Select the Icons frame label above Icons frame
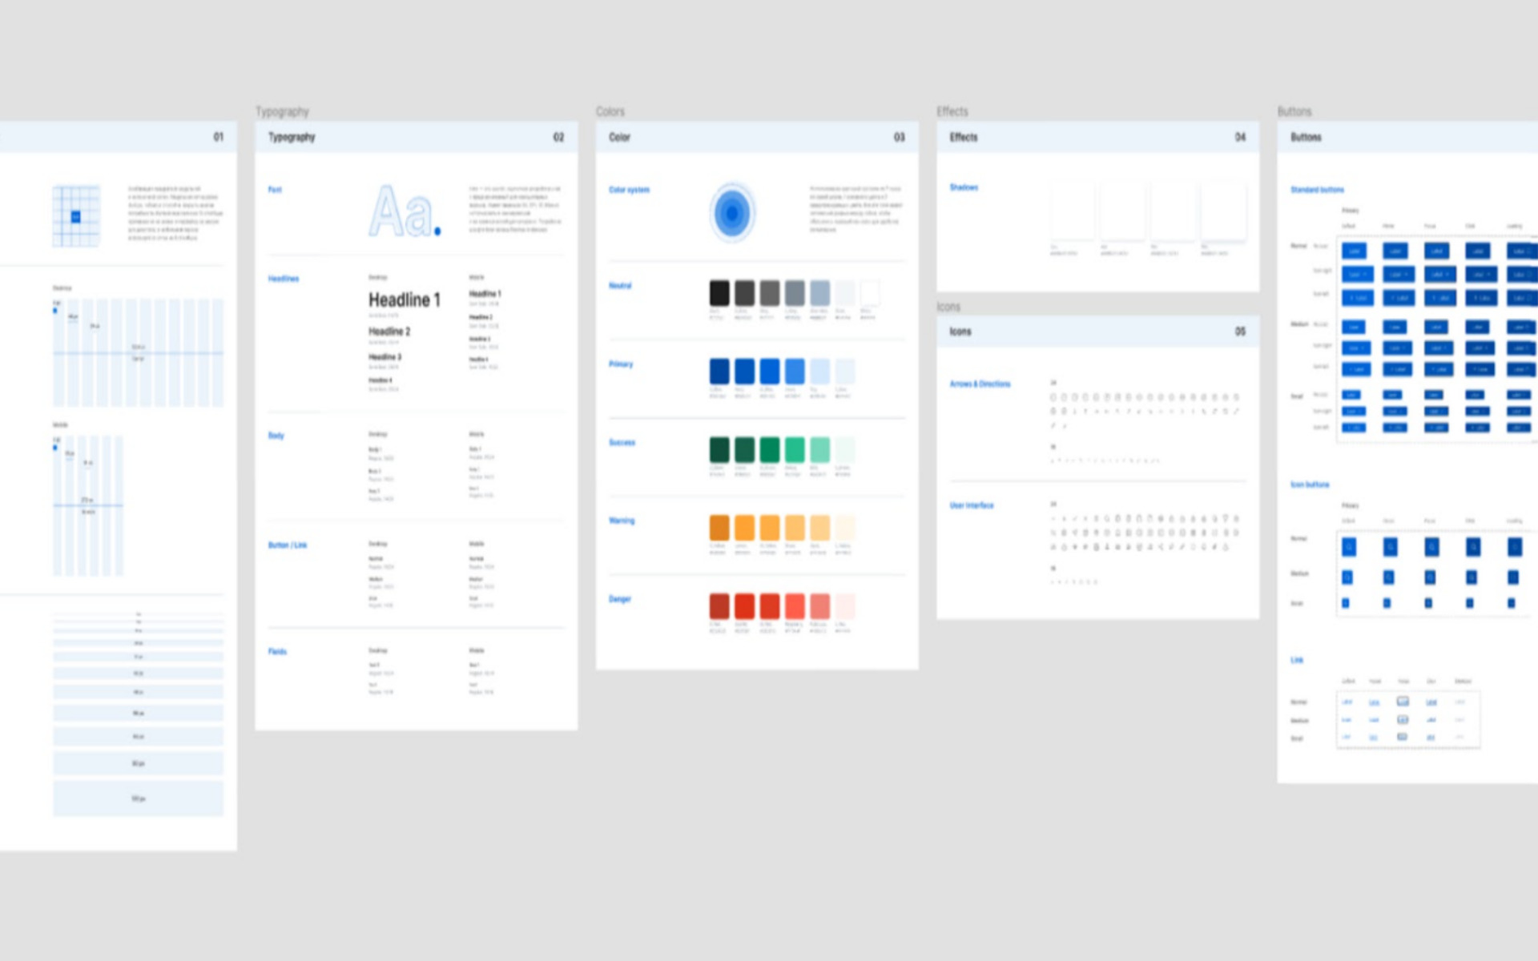 pos(948,307)
